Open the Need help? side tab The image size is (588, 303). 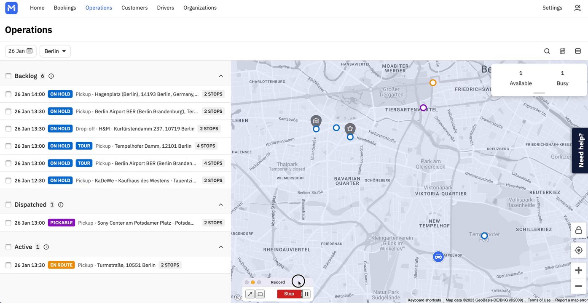click(x=580, y=151)
